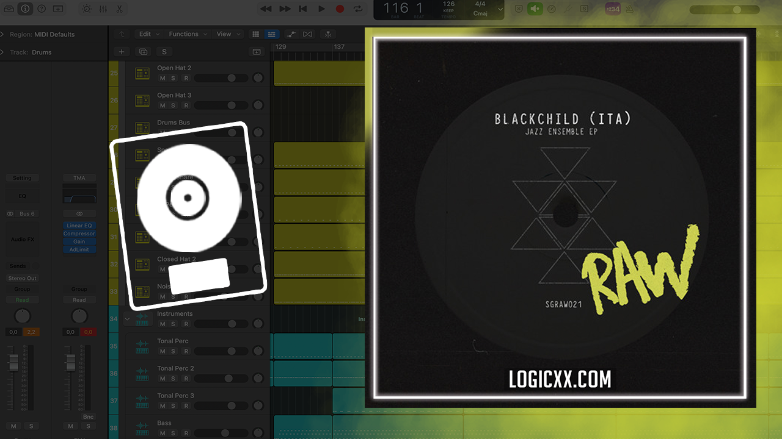Mute the Instruments track
The image size is (782, 439).
click(x=163, y=324)
